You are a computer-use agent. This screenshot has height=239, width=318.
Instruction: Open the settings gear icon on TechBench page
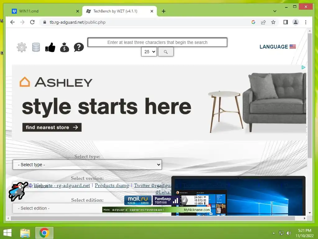click(x=22, y=47)
